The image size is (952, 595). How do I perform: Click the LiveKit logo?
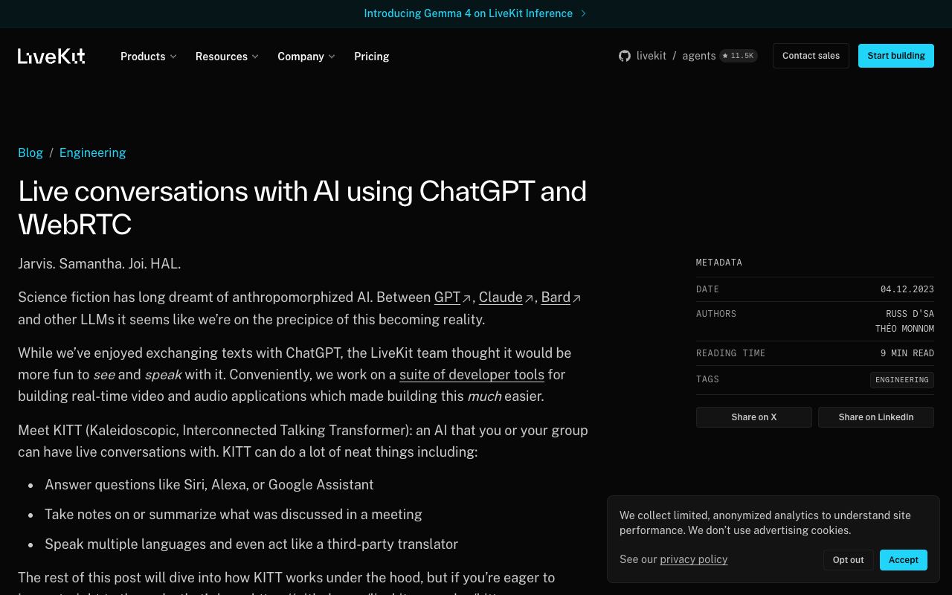pos(51,56)
